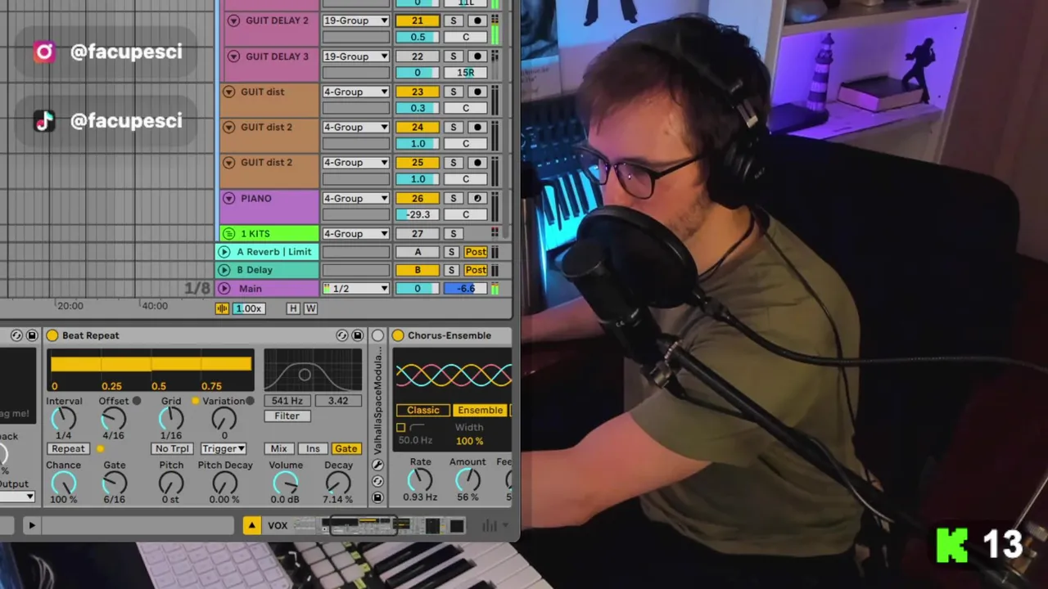Click the No Trpl button
Viewport: 1048px width, 589px height.
tap(173, 448)
